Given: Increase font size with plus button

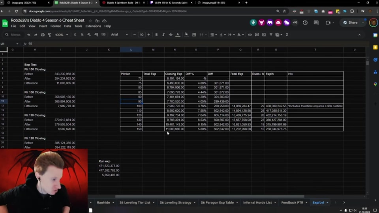Looking at the screenshot, I should coord(149,35).
